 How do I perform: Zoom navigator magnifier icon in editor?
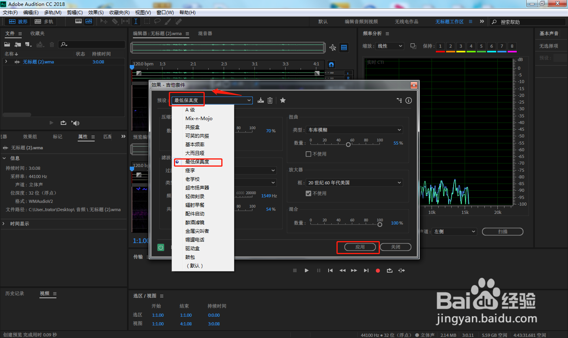pos(333,48)
